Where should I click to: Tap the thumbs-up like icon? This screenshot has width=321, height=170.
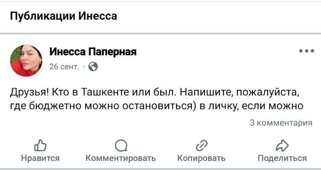tap(40, 145)
